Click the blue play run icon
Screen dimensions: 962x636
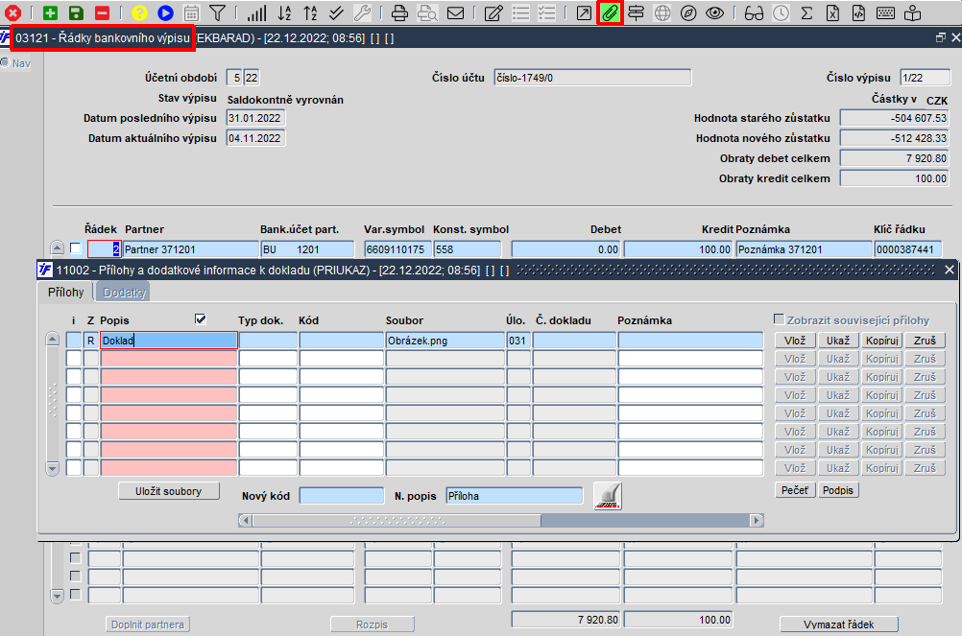coord(165,12)
